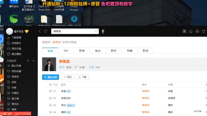The height and width of the screenshot is (116, 207).
Task: Check the box for song 01 麻雀
Action: [50, 91]
